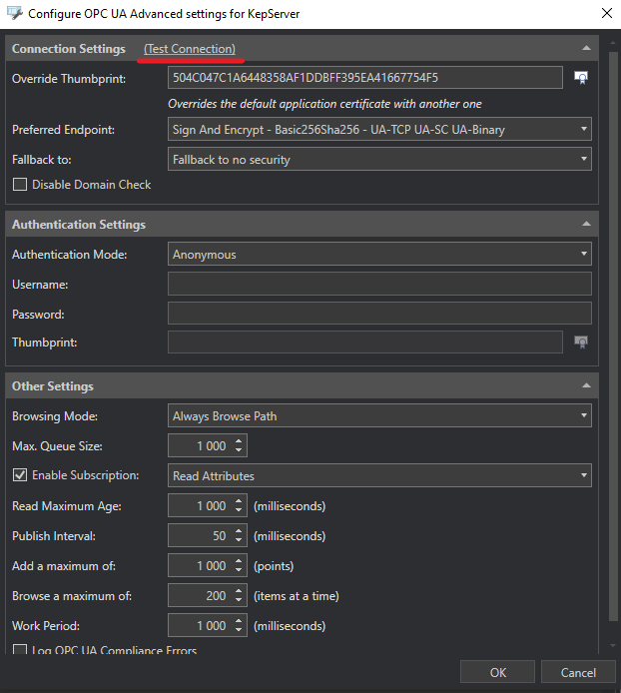The width and height of the screenshot is (621, 693).
Task: Close the Configure OPC UA dialog
Action: (607, 13)
